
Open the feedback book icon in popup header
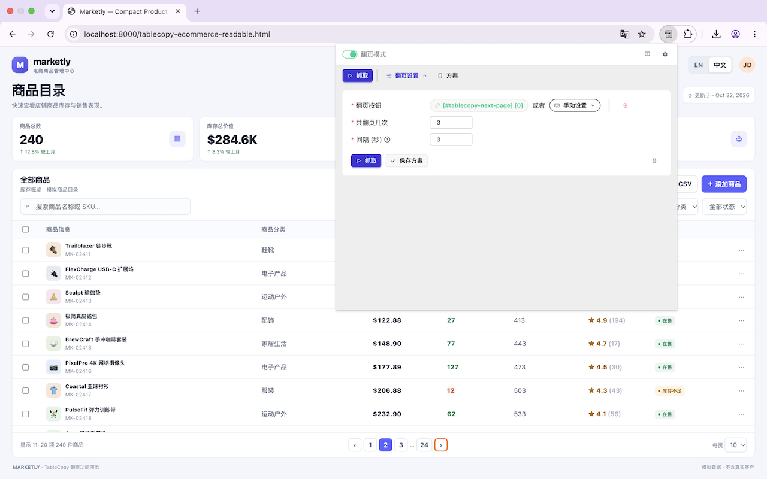pos(647,54)
